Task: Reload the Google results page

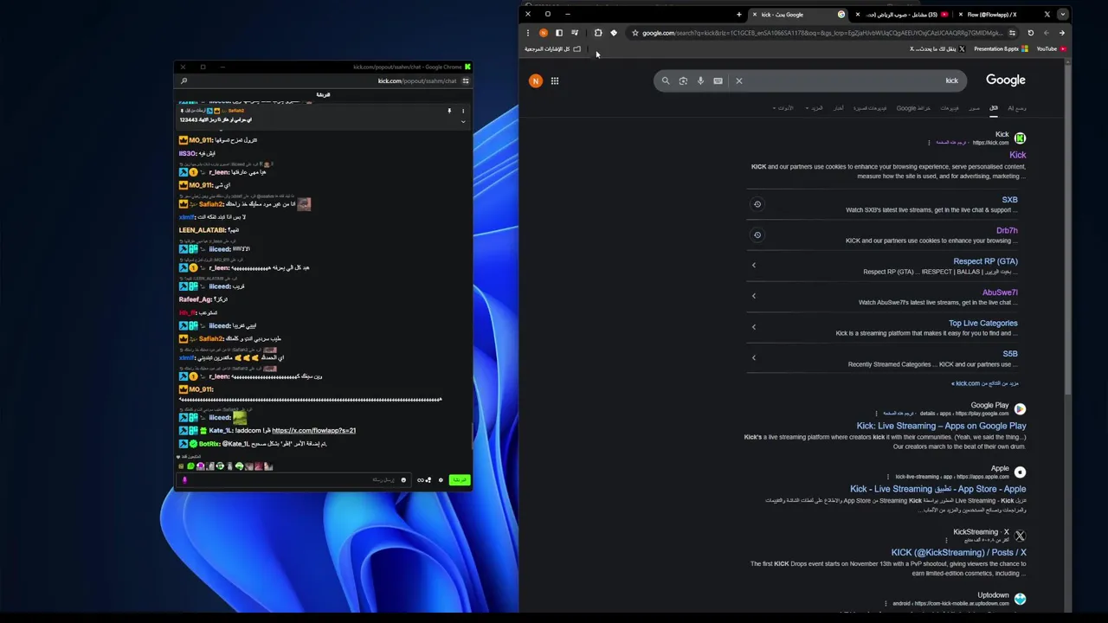Action: click(x=1030, y=33)
